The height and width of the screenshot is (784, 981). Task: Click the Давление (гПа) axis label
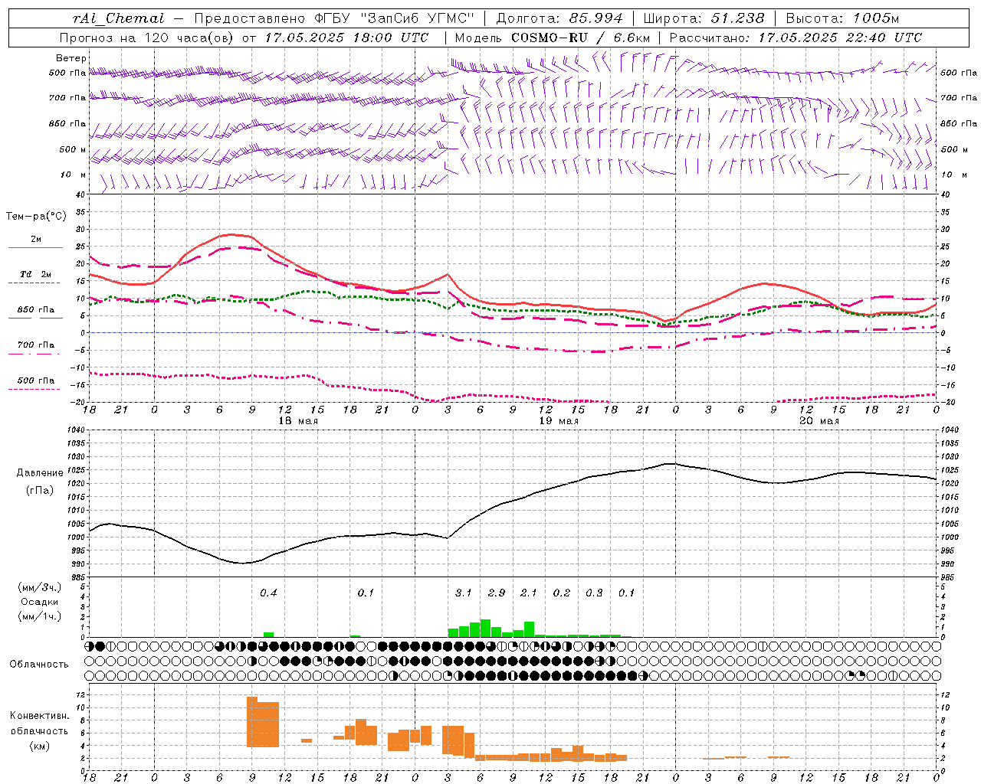coord(40,482)
